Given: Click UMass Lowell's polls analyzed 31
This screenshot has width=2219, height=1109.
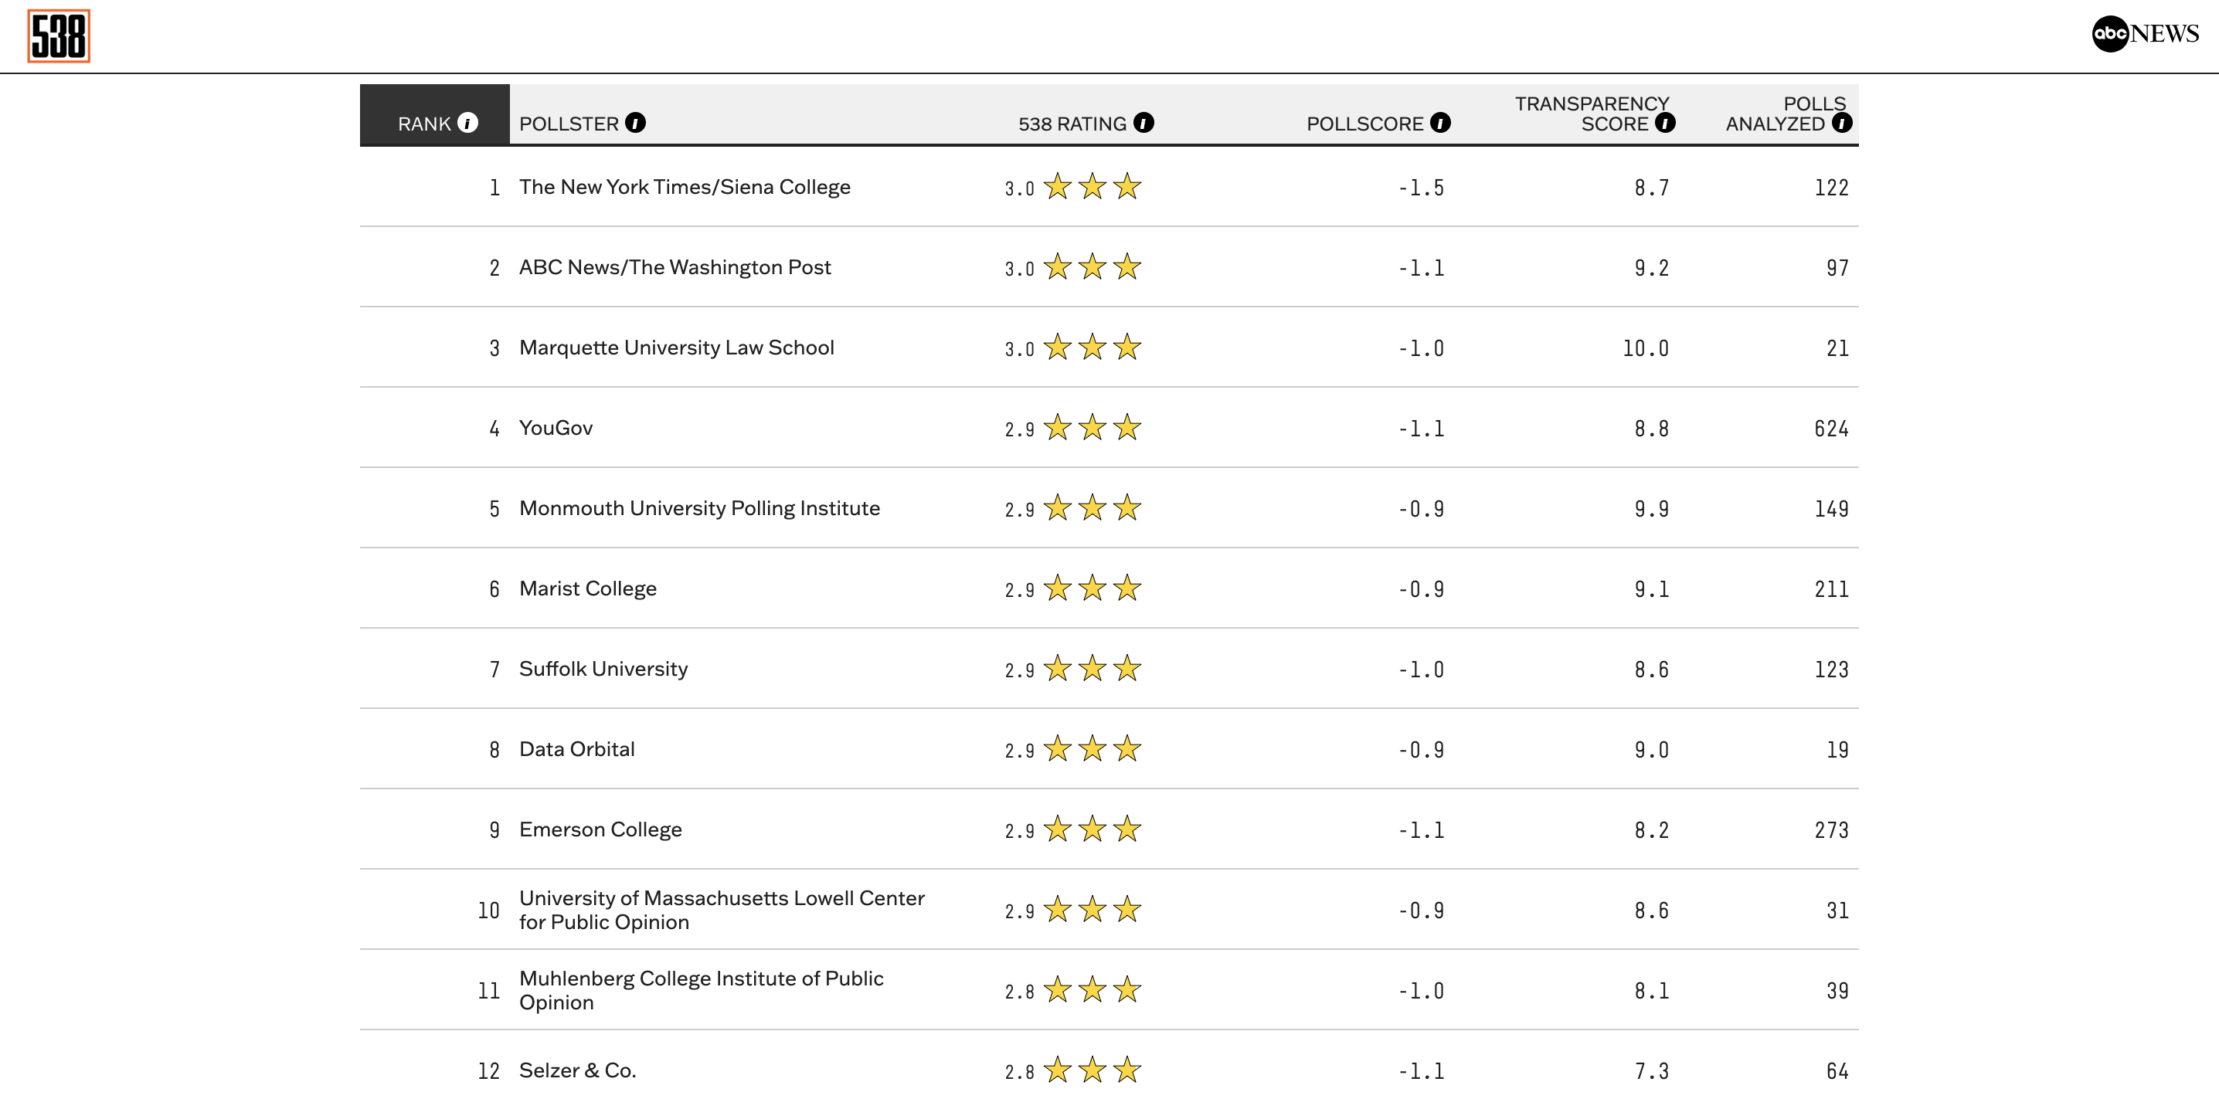Looking at the screenshot, I should tap(1837, 910).
